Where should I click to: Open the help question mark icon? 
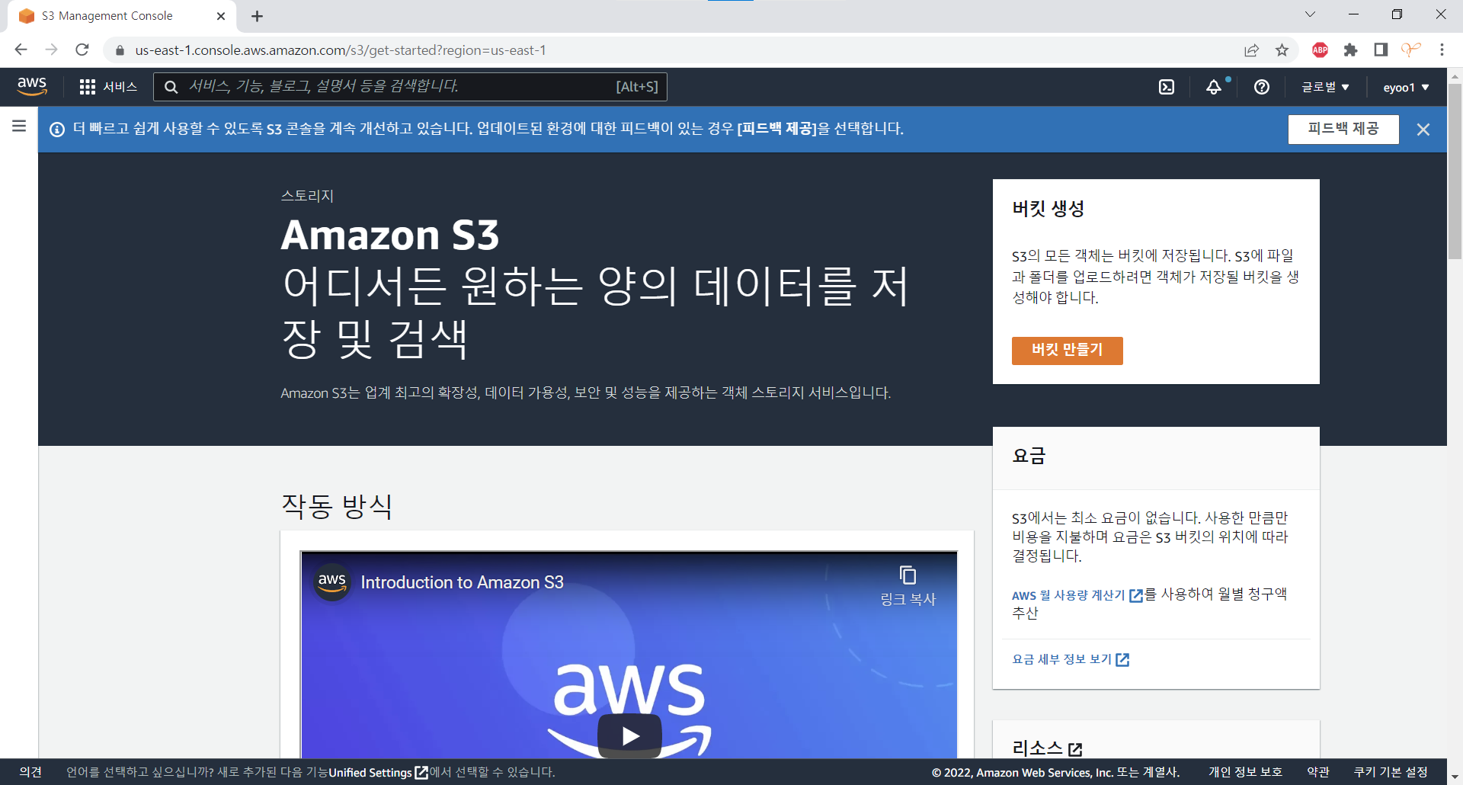coord(1262,87)
